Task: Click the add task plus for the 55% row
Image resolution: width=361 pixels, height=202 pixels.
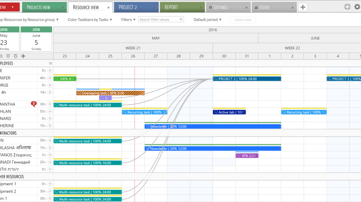Action: point(50,111)
